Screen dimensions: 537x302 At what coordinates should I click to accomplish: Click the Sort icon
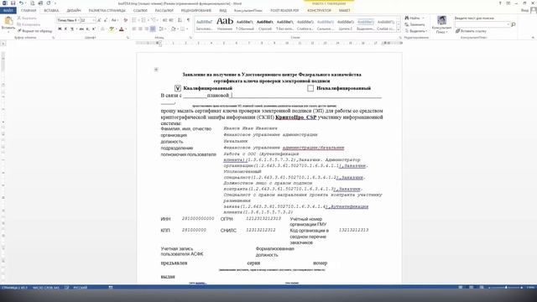[x=180, y=20]
